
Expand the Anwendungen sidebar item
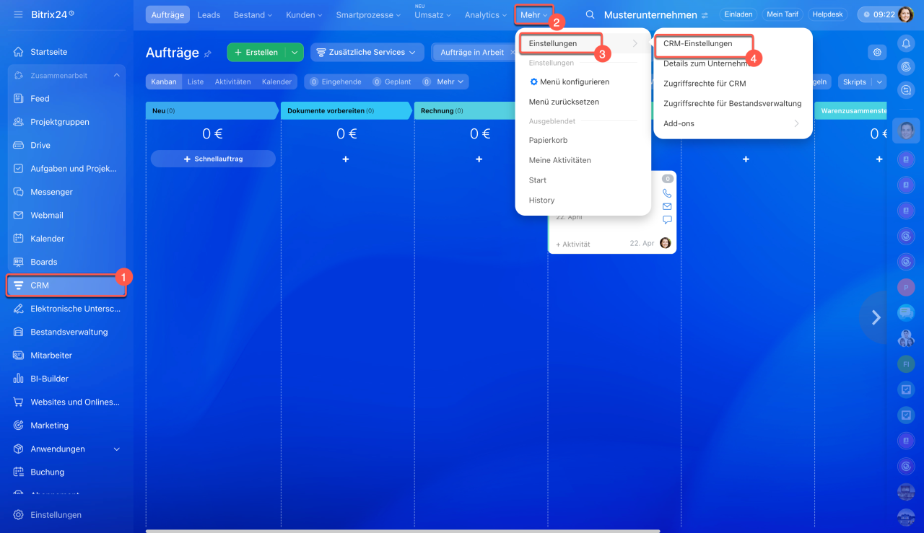(117, 449)
